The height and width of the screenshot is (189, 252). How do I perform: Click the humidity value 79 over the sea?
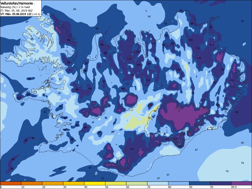click(x=227, y=171)
